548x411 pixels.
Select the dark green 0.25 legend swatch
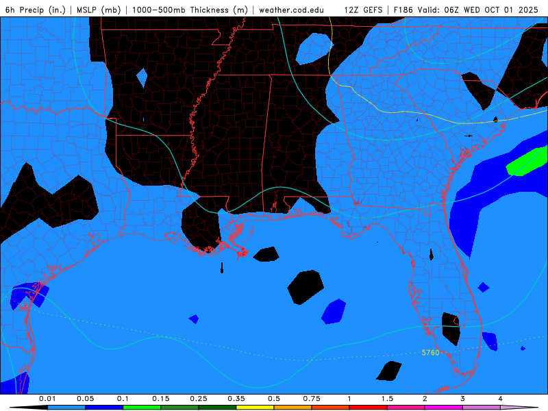(x=217, y=408)
